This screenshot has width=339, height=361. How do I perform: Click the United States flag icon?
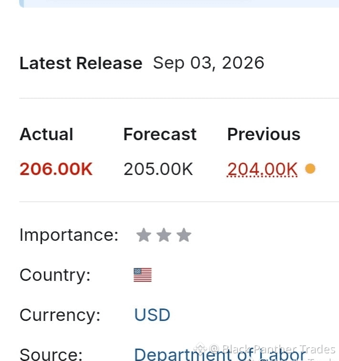pyautogui.click(x=143, y=275)
